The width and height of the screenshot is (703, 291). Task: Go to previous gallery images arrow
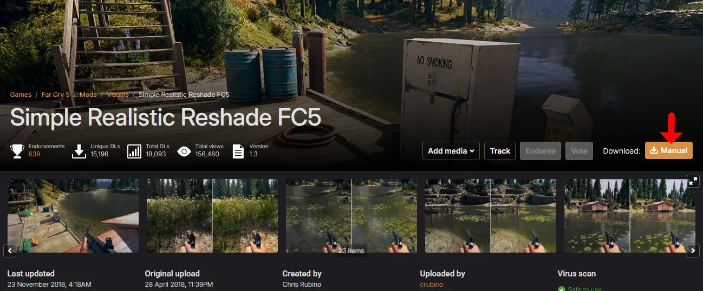(x=9, y=251)
